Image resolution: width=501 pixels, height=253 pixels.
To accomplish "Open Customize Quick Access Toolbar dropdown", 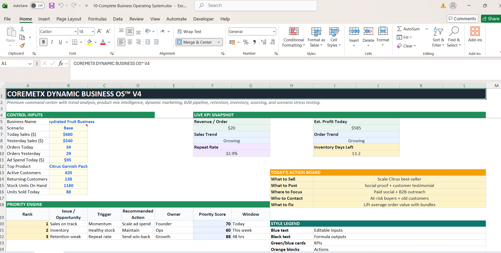I will coord(86,6).
